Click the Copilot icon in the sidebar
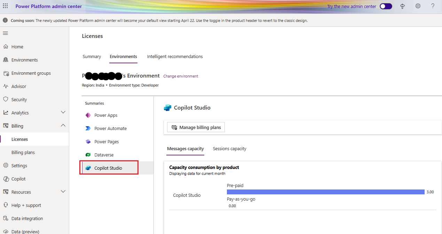Image resolution: width=442 pixels, height=234 pixels. (6, 179)
